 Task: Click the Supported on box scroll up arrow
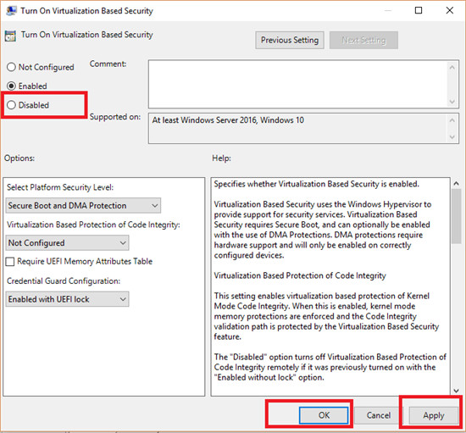pos(452,120)
